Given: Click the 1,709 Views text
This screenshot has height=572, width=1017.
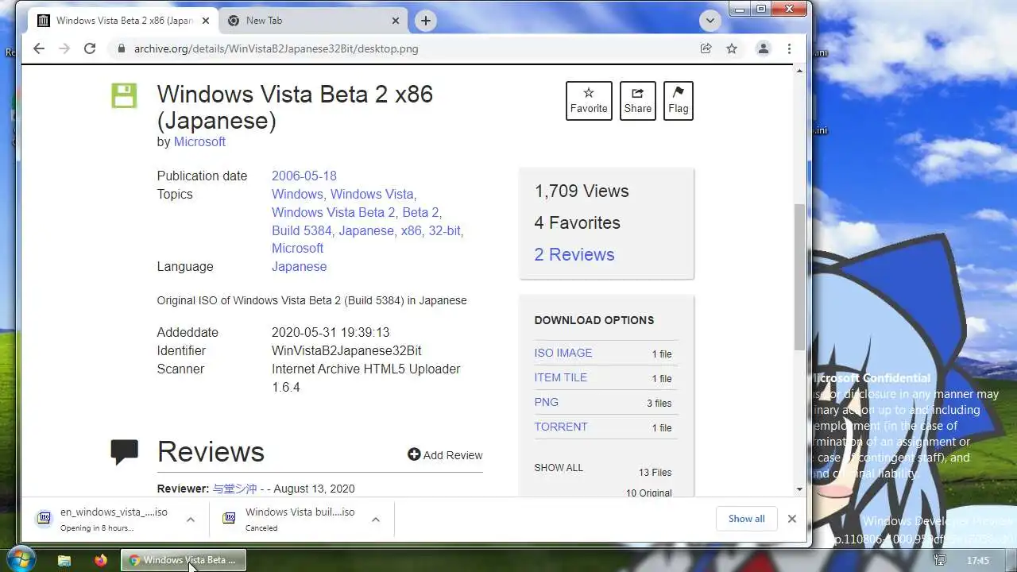Looking at the screenshot, I should coord(582,191).
